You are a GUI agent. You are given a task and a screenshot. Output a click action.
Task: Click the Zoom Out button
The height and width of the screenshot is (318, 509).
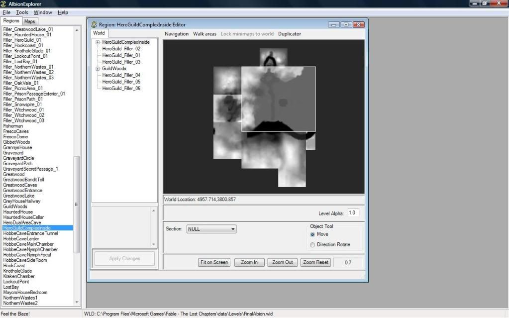point(283,262)
